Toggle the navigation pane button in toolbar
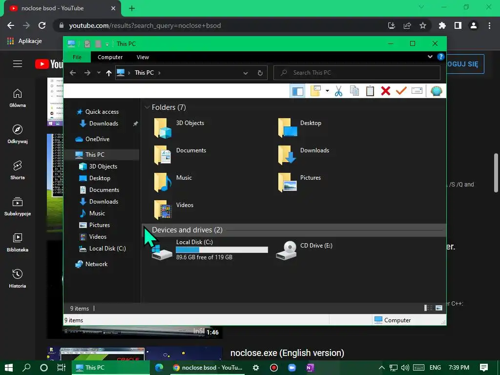The image size is (500, 375). (x=297, y=91)
